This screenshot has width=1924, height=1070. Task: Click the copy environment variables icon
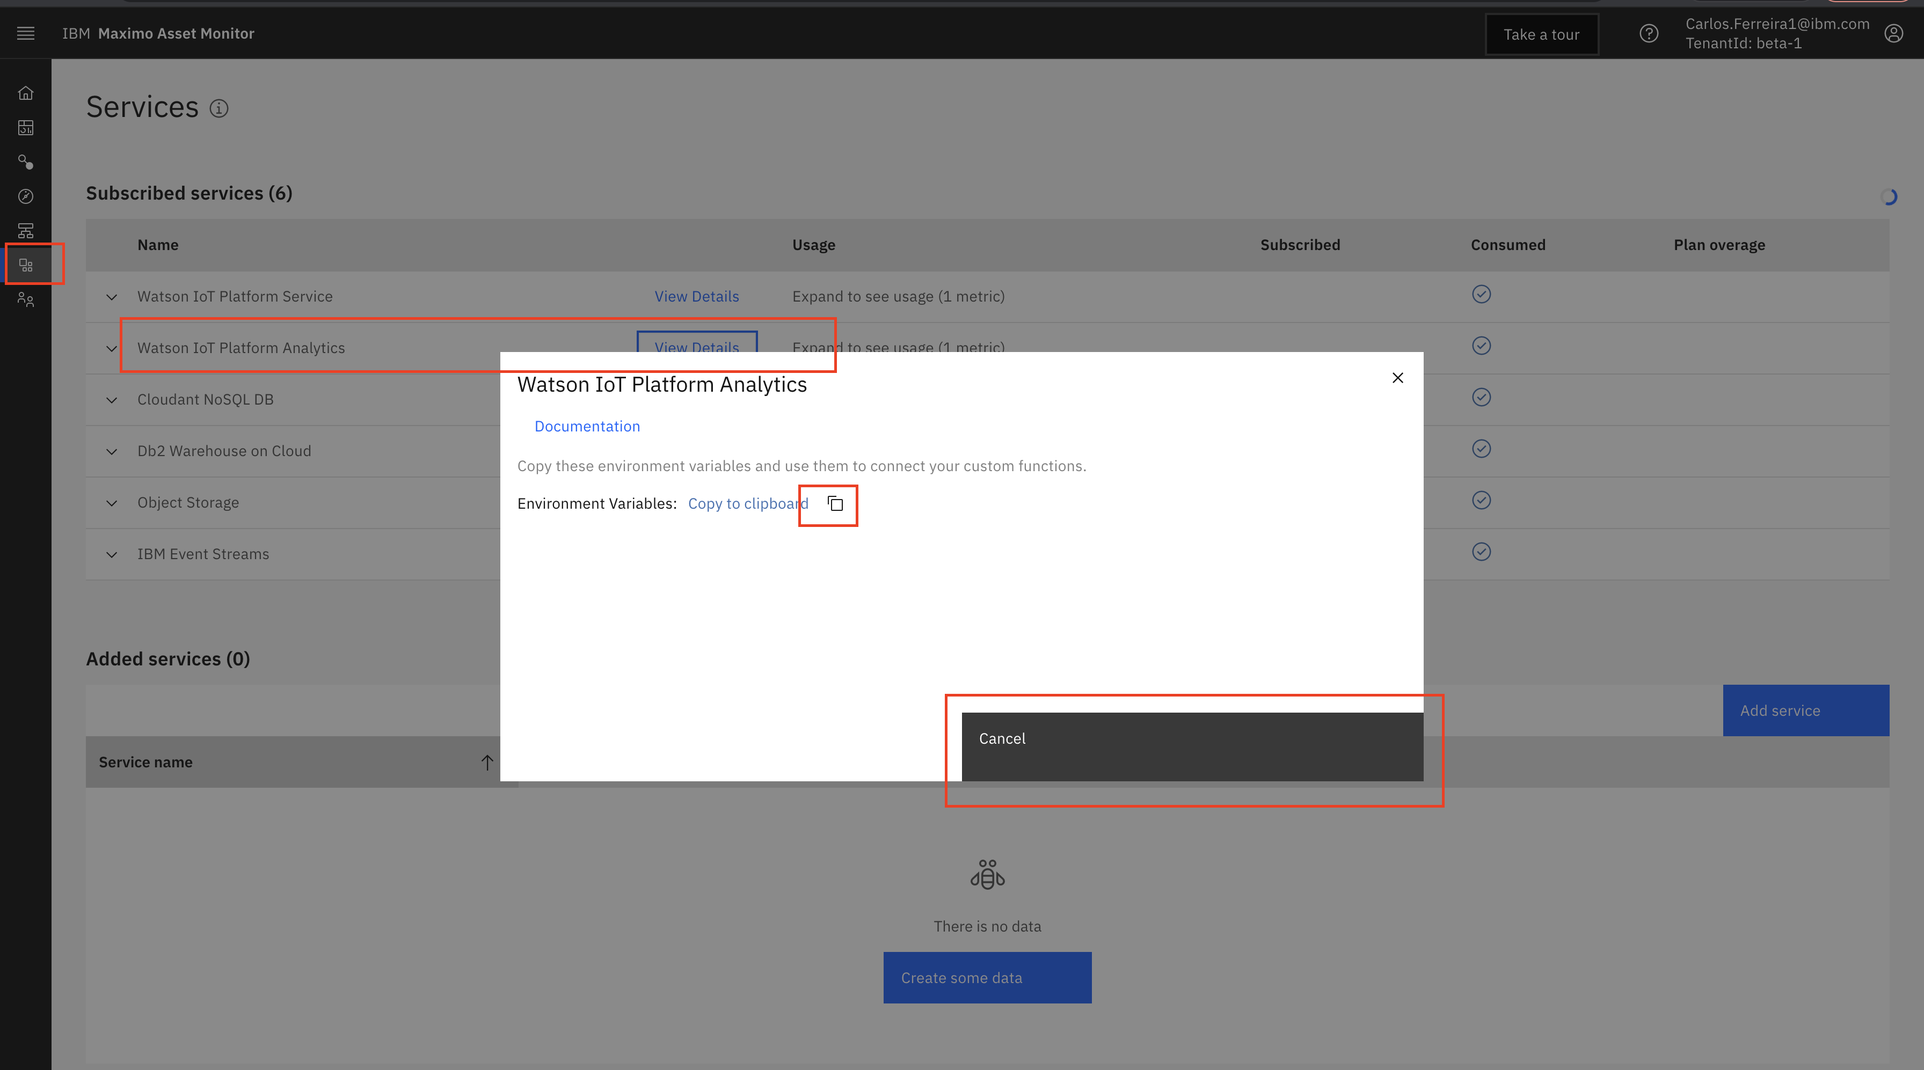(x=835, y=503)
